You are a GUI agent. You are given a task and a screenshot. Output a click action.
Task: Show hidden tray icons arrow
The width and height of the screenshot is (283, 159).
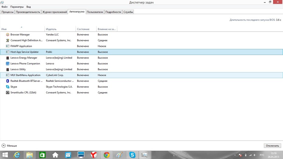click(x=235, y=155)
